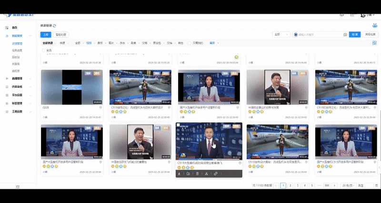The width and height of the screenshot is (381, 203).
Task: Click the camera image-search icon in search box
Action: click(345, 35)
